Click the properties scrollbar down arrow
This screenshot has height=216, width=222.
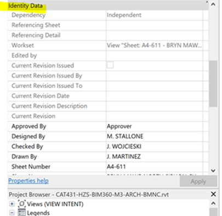(x=213, y=170)
